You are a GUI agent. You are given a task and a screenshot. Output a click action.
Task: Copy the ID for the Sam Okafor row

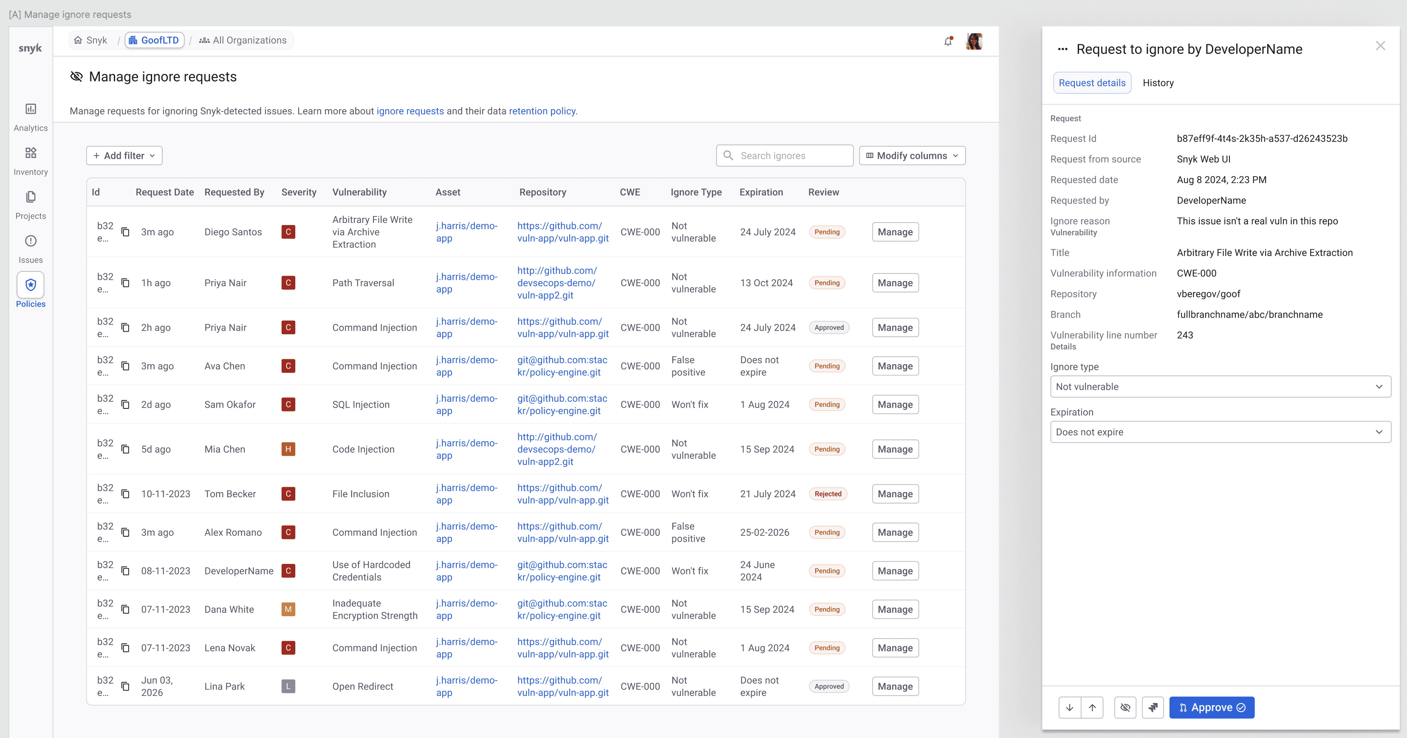click(x=125, y=405)
